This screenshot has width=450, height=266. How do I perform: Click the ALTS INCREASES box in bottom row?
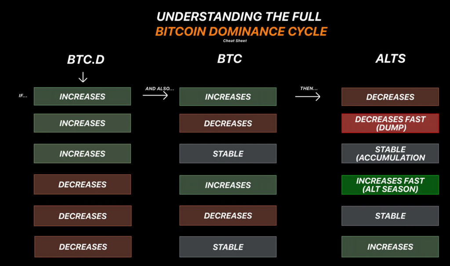coord(390,247)
